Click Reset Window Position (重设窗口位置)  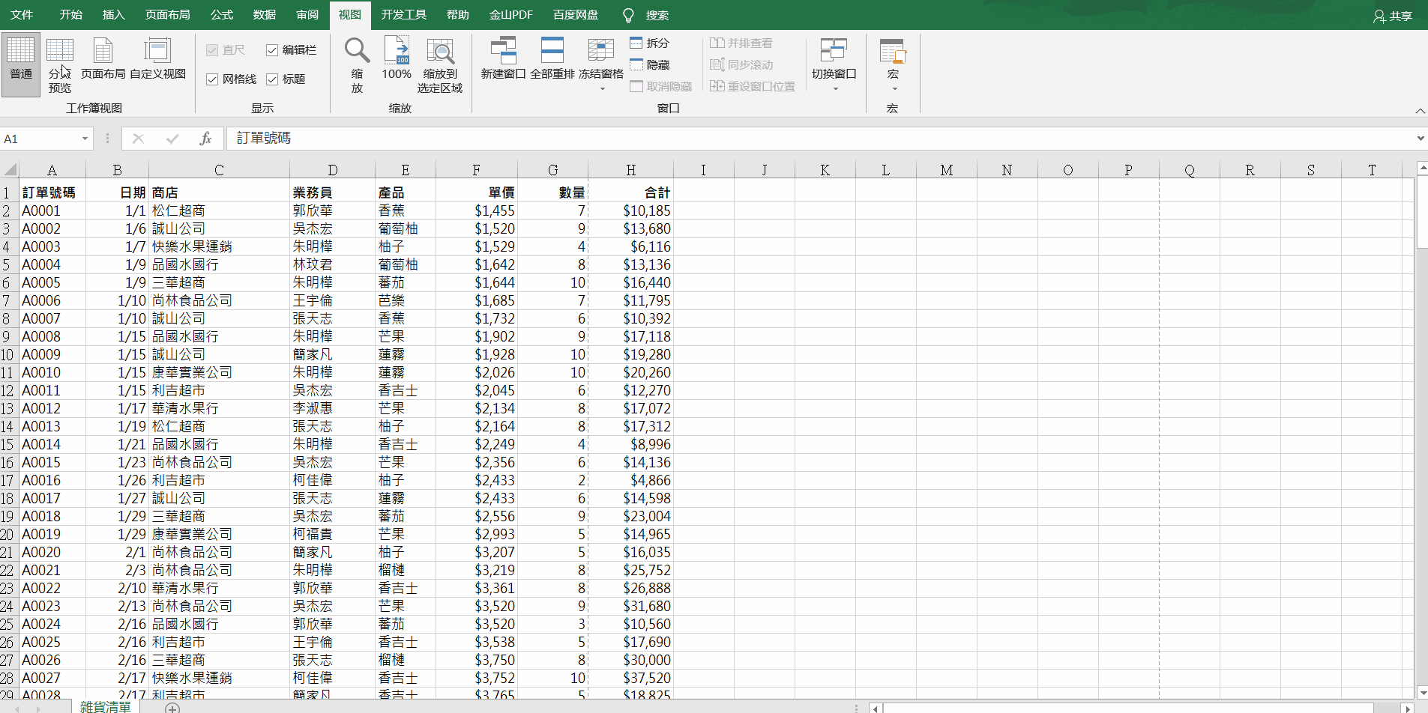coord(753,87)
